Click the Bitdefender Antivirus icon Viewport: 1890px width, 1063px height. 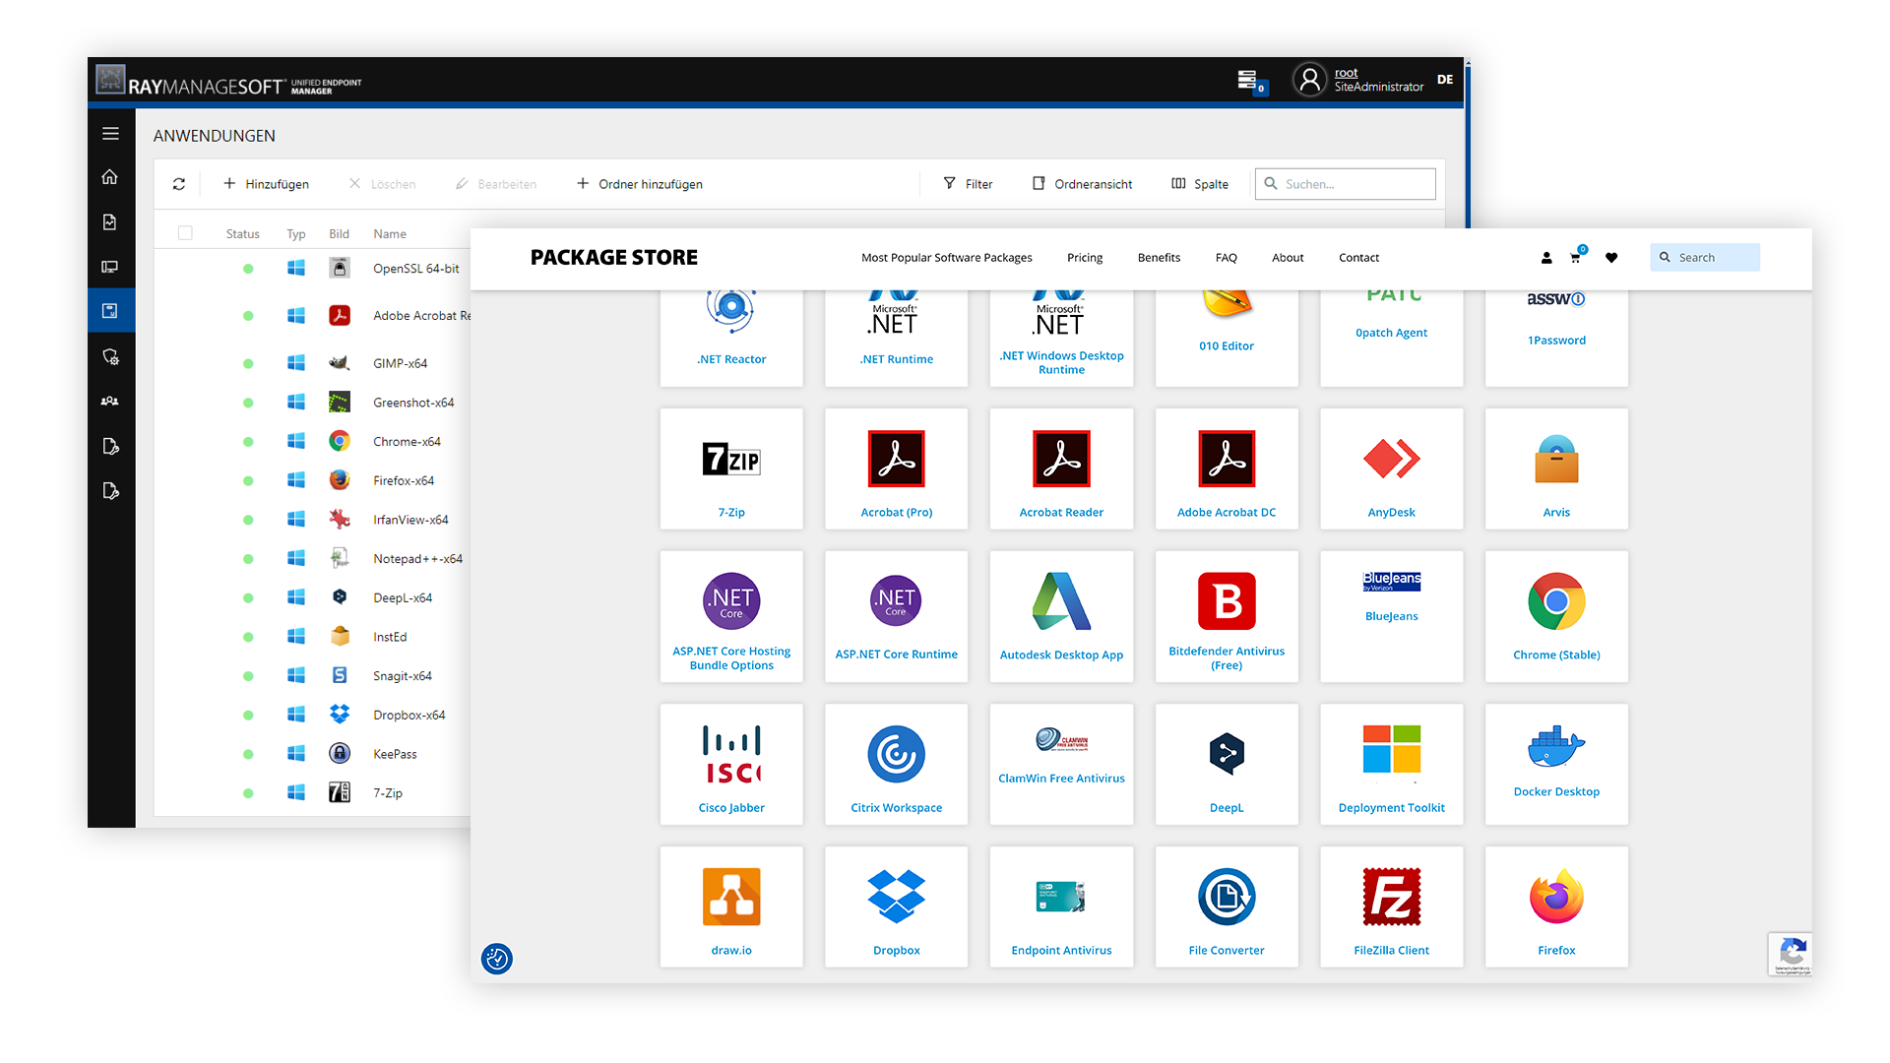pos(1227,600)
